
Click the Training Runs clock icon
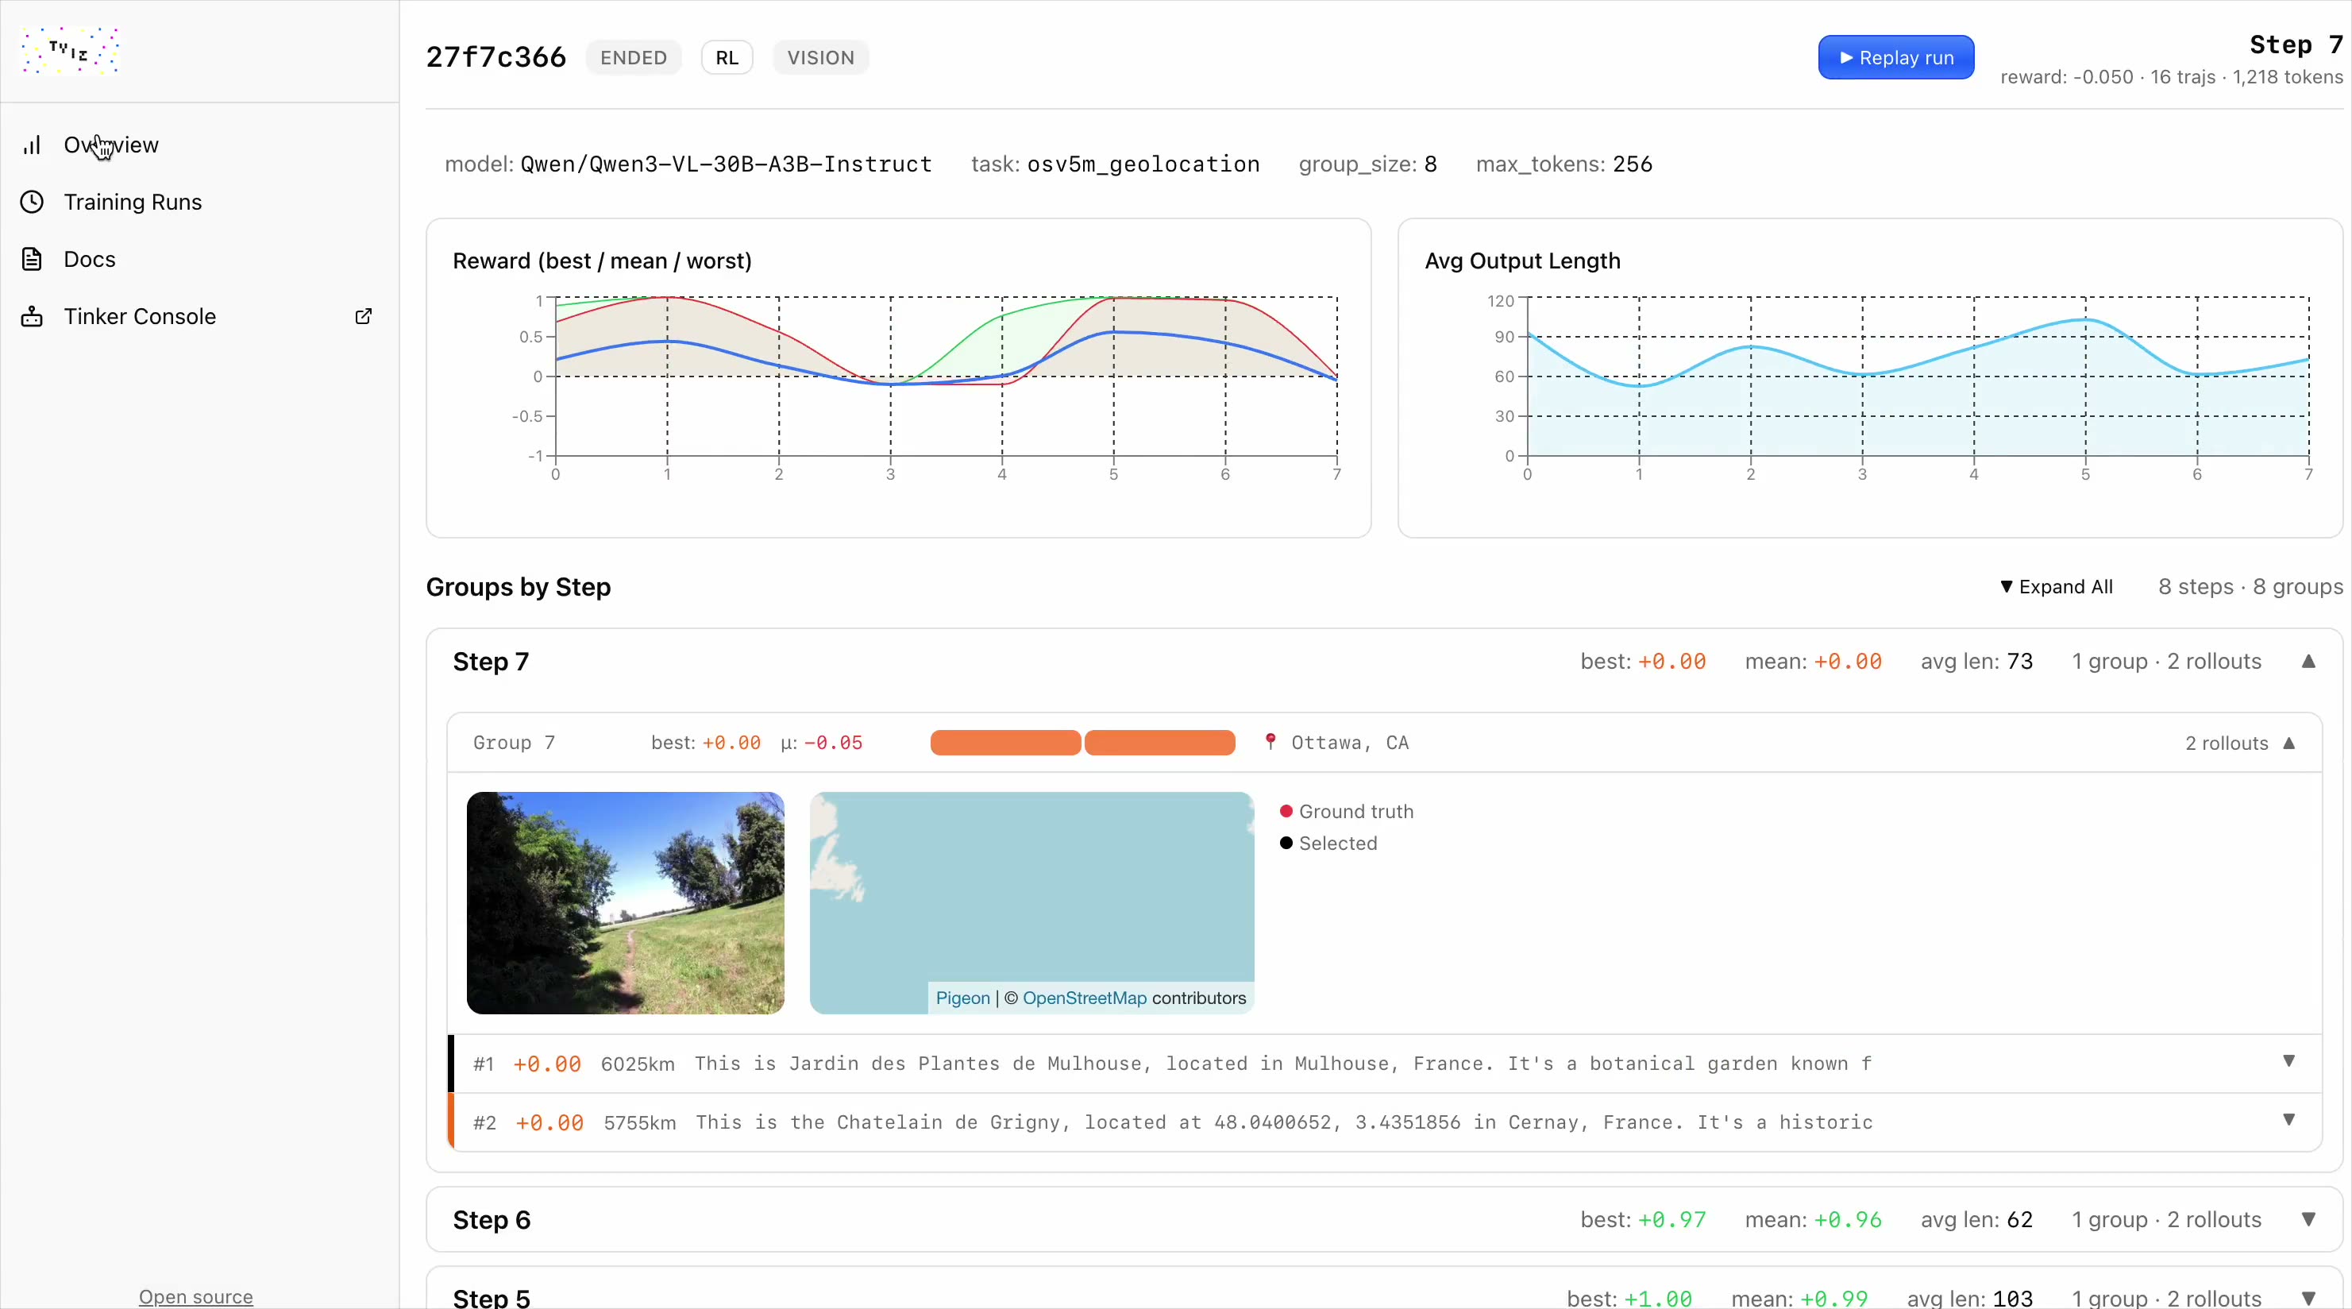pos(32,202)
